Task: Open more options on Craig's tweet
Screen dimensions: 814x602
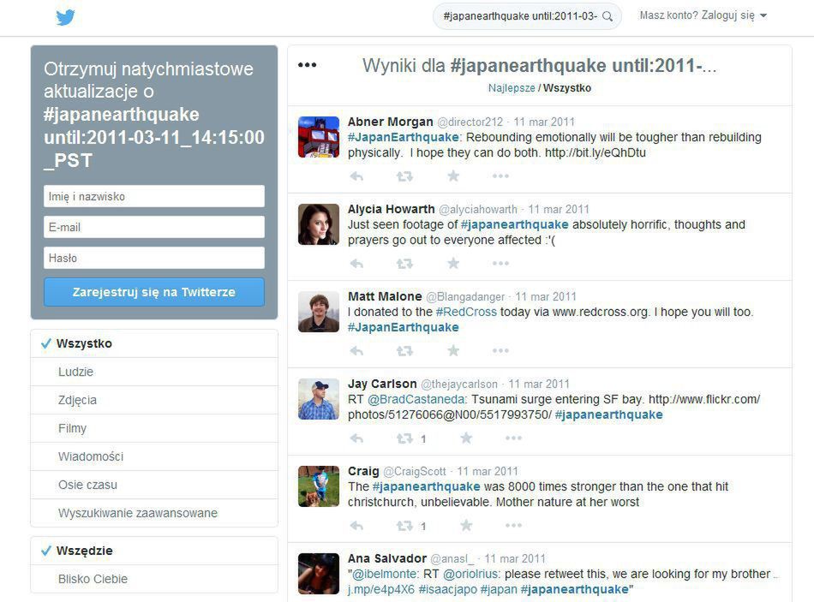Action: pos(513,526)
